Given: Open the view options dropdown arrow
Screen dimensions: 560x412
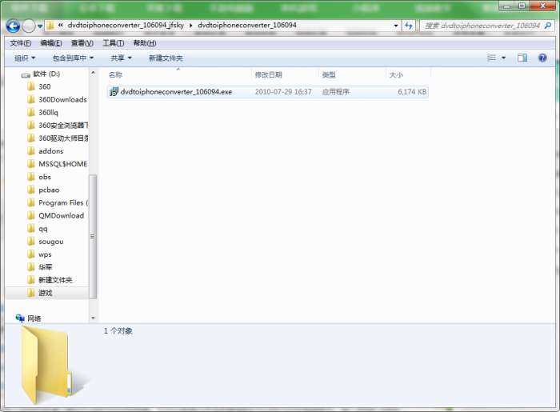Looking at the screenshot, I should pos(503,58).
